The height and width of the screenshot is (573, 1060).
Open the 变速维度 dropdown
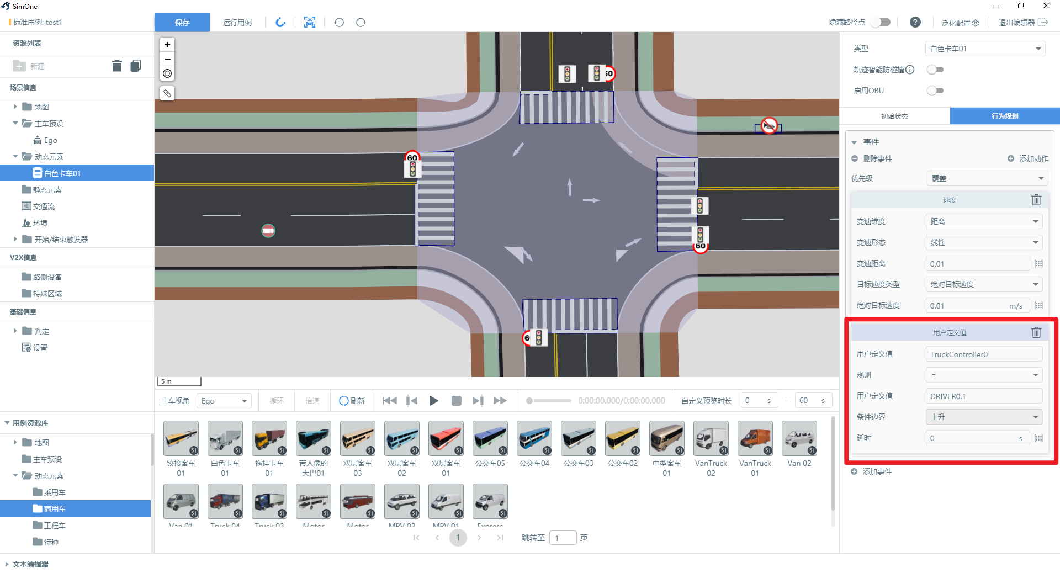coord(984,221)
